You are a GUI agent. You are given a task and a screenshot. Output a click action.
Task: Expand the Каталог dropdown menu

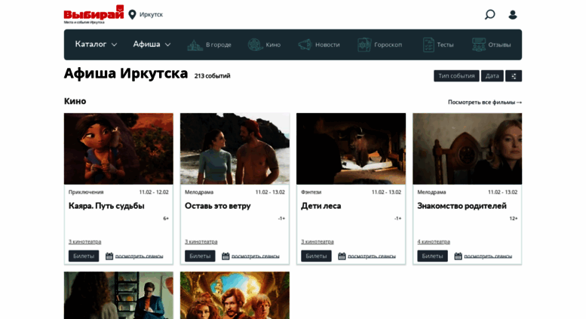point(96,44)
